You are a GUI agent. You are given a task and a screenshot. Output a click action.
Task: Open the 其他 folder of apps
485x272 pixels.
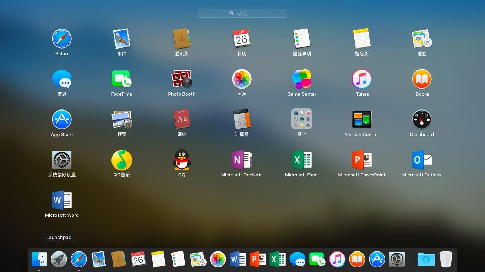(x=302, y=119)
